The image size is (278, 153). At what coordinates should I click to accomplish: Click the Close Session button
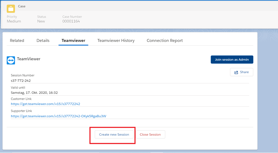point(150,135)
